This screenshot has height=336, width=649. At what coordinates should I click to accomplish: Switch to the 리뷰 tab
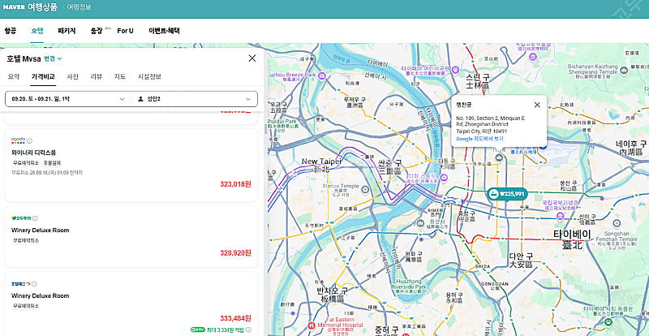pyautogui.click(x=97, y=76)
